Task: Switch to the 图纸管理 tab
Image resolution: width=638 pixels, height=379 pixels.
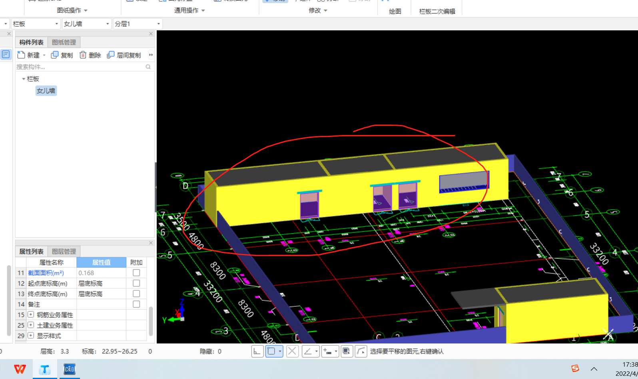Action: tap(64, 42)
